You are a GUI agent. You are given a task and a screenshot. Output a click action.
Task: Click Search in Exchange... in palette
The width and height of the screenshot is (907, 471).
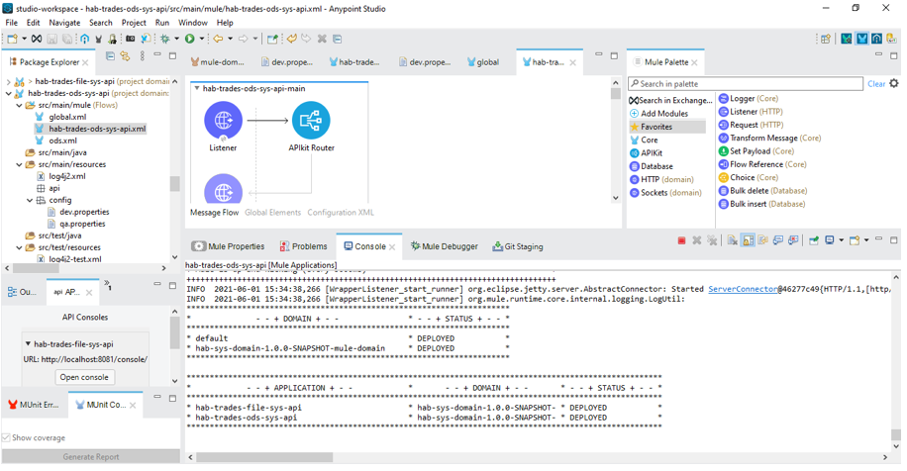tap(670, 100)
